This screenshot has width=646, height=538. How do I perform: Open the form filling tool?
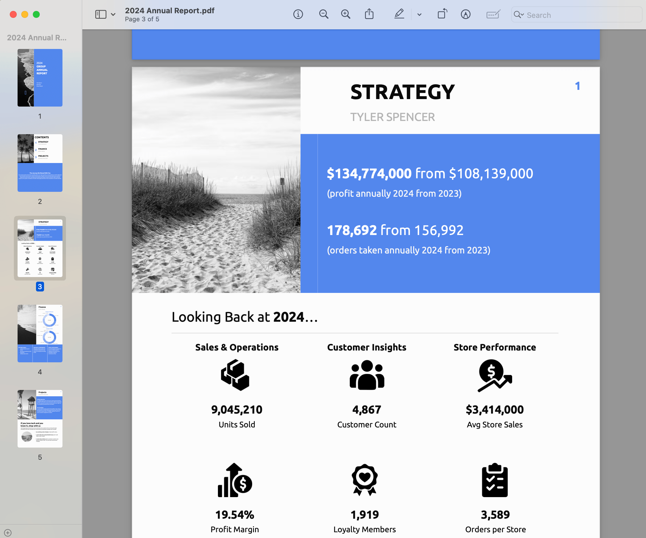click(493, 14)
